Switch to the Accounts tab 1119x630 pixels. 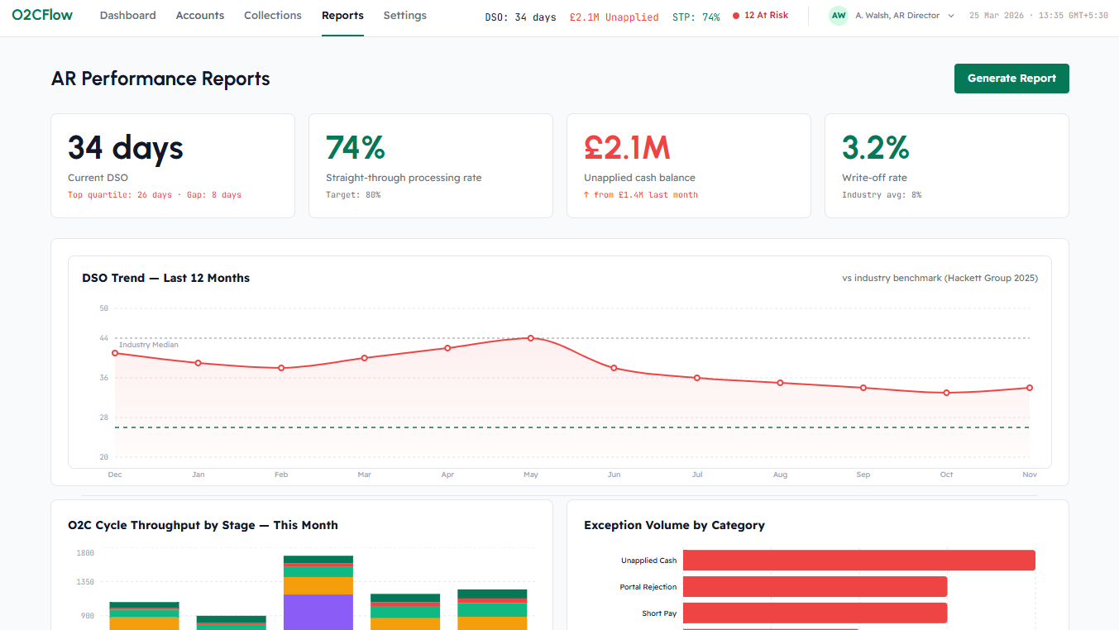[200, 16]
